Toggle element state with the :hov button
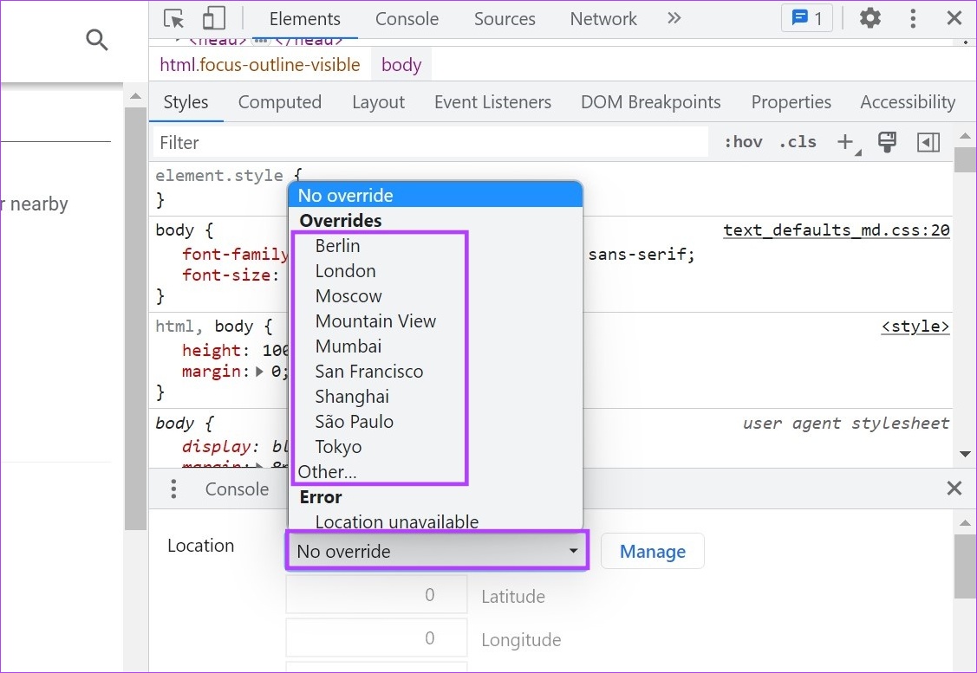 tap(742, 141)
